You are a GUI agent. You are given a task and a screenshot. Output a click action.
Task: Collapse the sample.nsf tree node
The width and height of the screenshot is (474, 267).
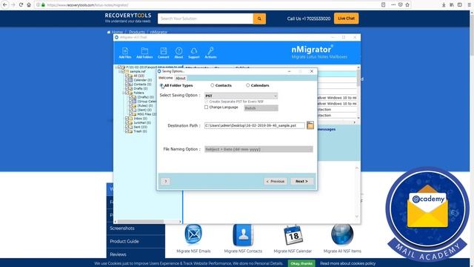point(120,71)
